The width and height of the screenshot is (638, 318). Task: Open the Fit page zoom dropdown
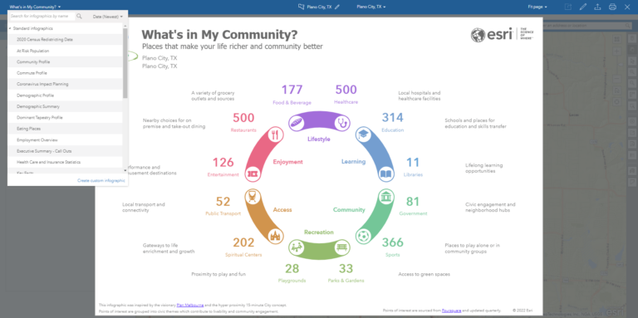point(537,7)
